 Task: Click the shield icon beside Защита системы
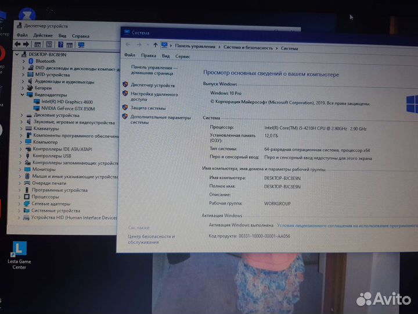click(x=125, y=108)
